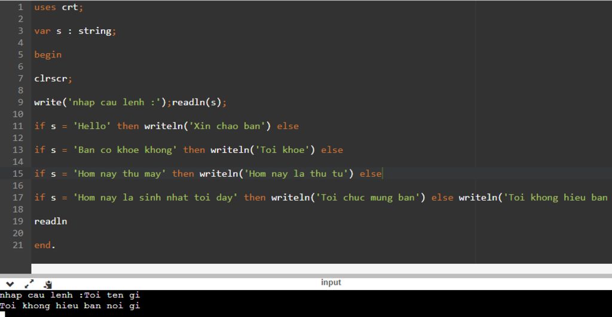Click the writeln('Toi khoe') call
612x317 pixels.
[263, 150]
